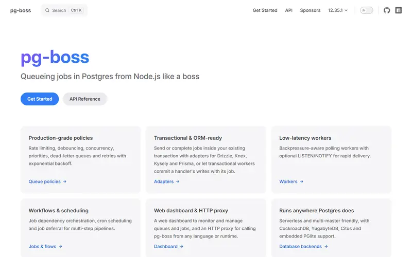Open Sponsors in top navigation

[310, 10]
